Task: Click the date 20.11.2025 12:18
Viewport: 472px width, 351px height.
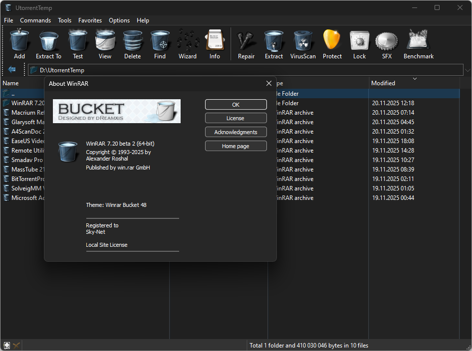Action: 393,103
